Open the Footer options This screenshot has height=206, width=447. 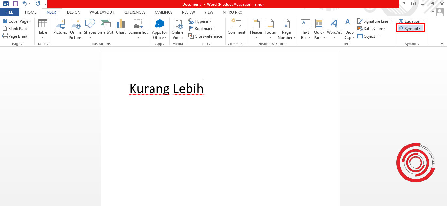[x=270, y=29]
